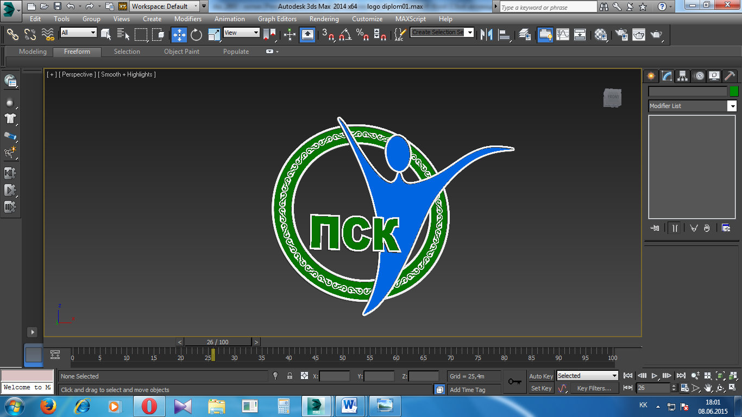Screen dimensions: 742x417
Task: Click the Use Pivot Point Center icon
Action: coord(269,34)
